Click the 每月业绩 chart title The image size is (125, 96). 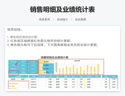click(x=77, y=61)
